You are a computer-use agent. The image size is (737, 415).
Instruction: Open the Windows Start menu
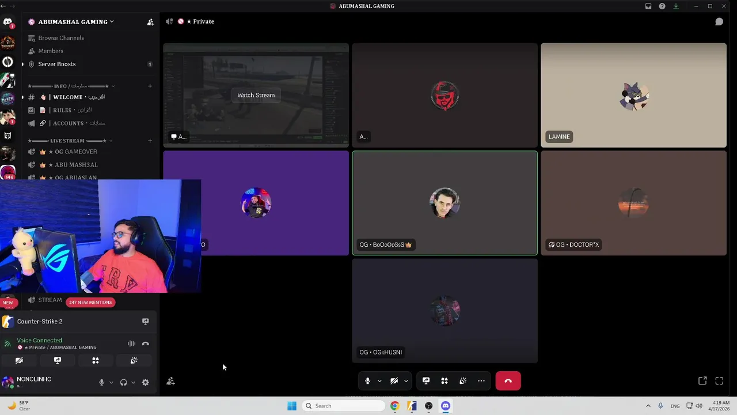tap(292, 406)
